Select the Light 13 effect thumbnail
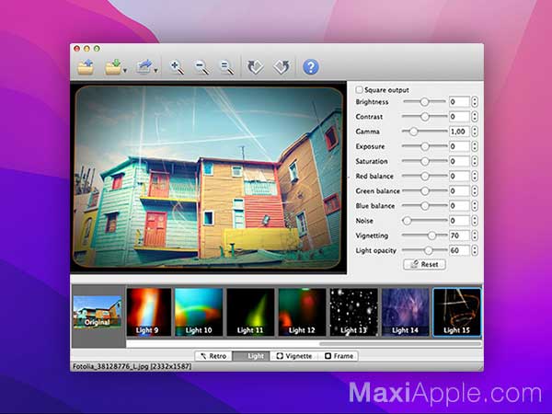 [x=354, y=313]
